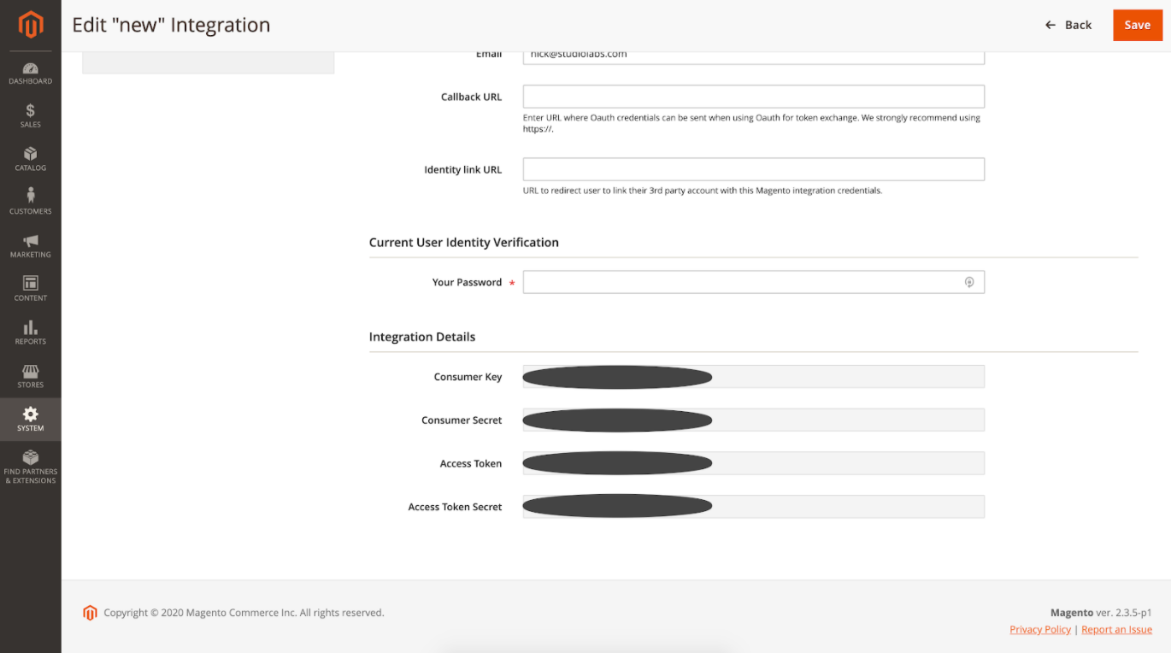1171x653 pixels.
Task: Click the copyright notice text
Action: pos(244,613)
